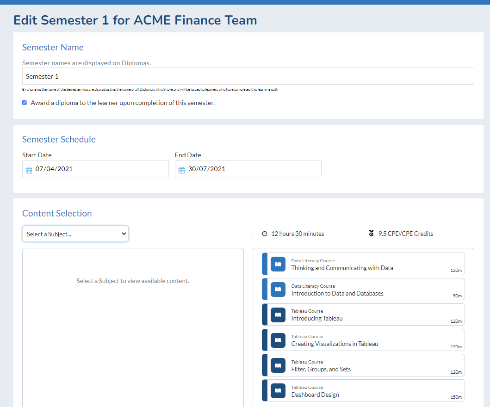Click book icon for Dashboard Design course
The image size is (490, 407).
tap(278, 391)
